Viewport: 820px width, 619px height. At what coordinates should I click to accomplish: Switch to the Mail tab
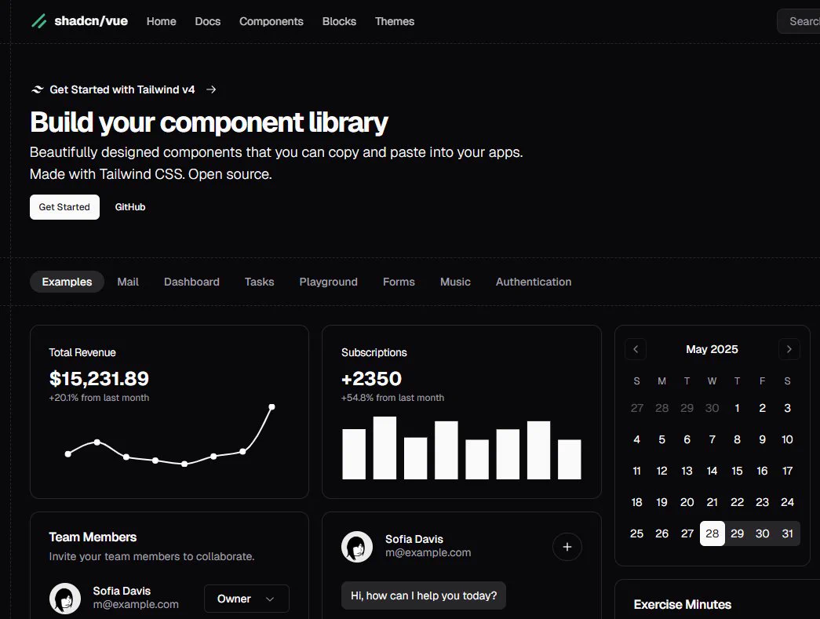tap(128, 282)
